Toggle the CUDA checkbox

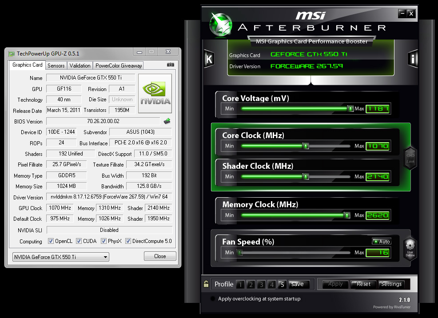pyautogui.click(x=79, y=241)
